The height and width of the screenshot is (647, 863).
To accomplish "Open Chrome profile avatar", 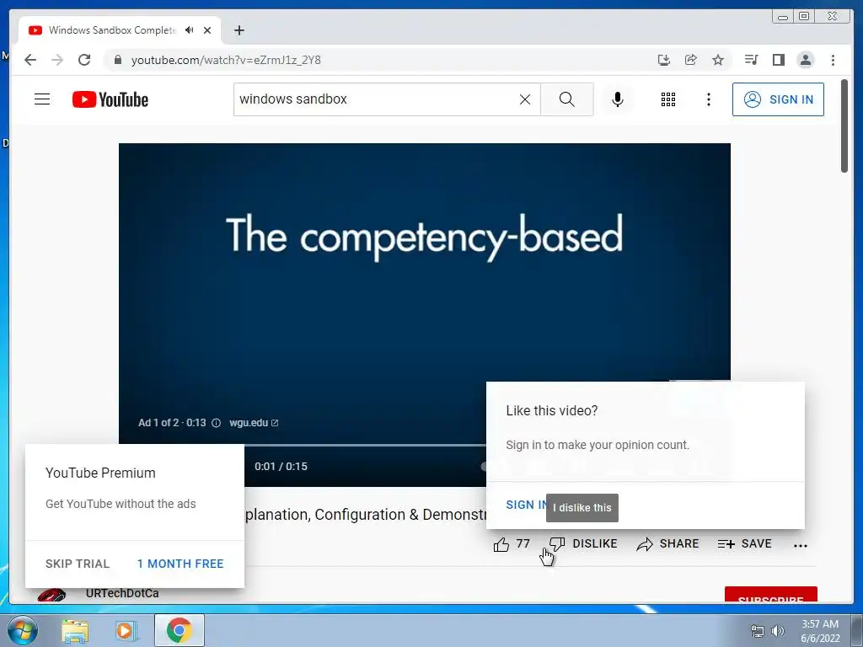I will [805, 60].
